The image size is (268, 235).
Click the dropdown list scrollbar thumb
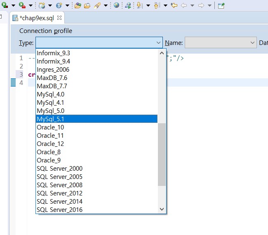162,155
